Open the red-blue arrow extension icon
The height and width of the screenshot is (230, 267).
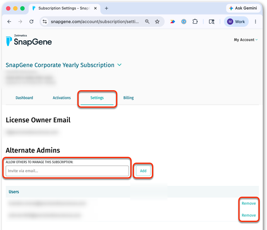(x=173, y=22)
